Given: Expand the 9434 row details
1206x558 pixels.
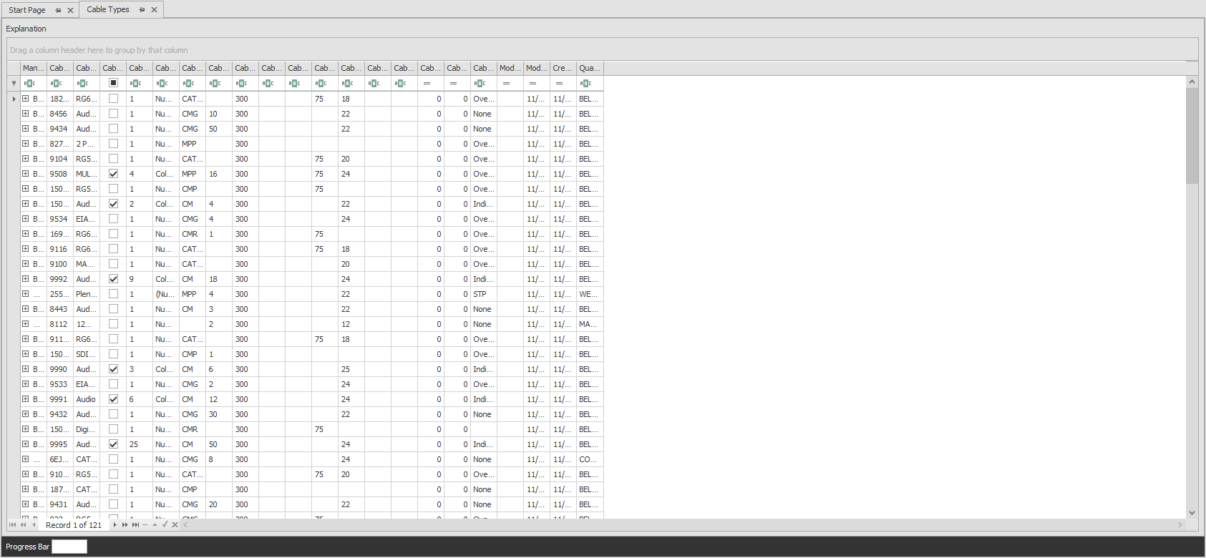Looking at the screenshot, I should click(x=25, y=129).
